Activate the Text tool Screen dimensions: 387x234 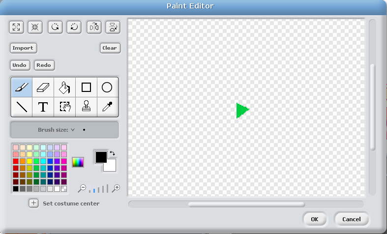43,107
